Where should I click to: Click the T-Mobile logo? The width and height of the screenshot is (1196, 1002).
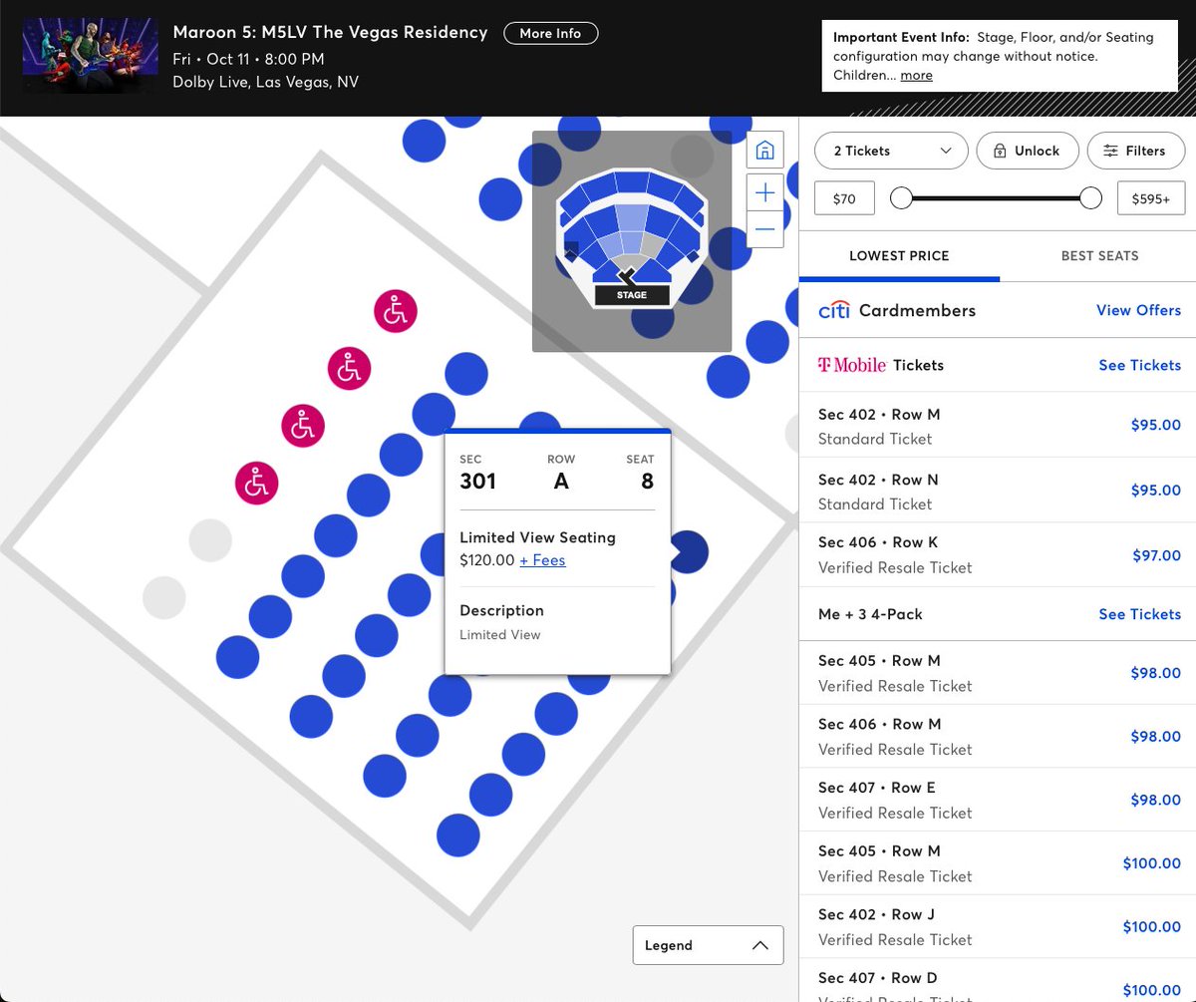tap(852, 365)
